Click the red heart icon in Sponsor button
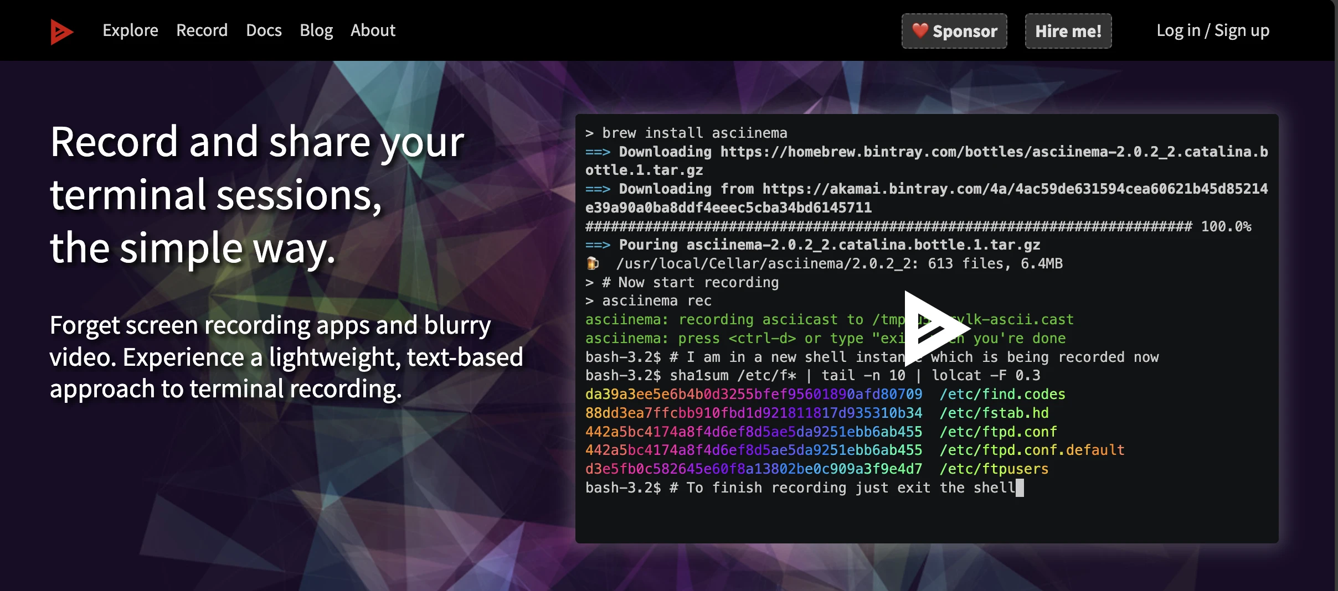The width and height of the screenshot is (1338, 591). [920, 30]
